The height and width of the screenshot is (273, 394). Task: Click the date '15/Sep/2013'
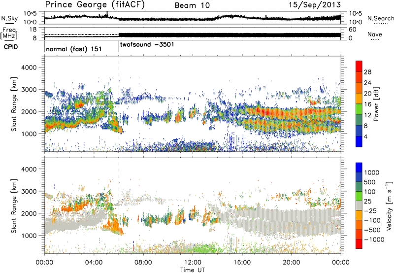click(314, 5)
